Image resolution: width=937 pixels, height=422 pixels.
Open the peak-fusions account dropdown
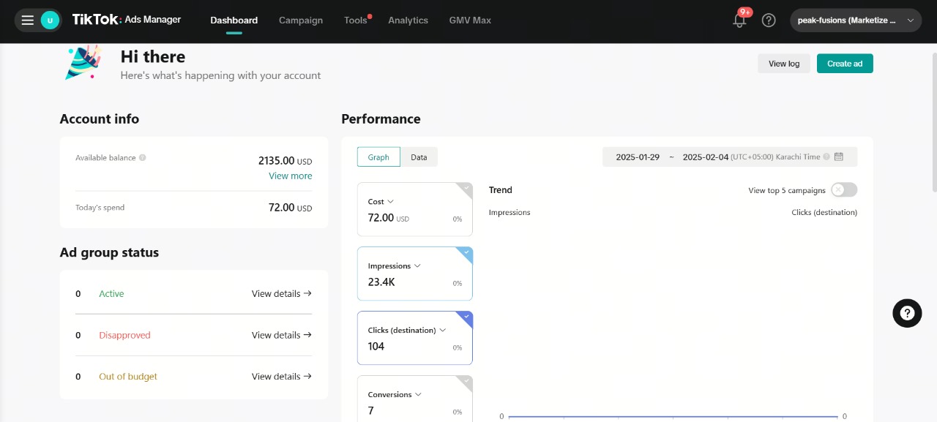coord(856,20)
